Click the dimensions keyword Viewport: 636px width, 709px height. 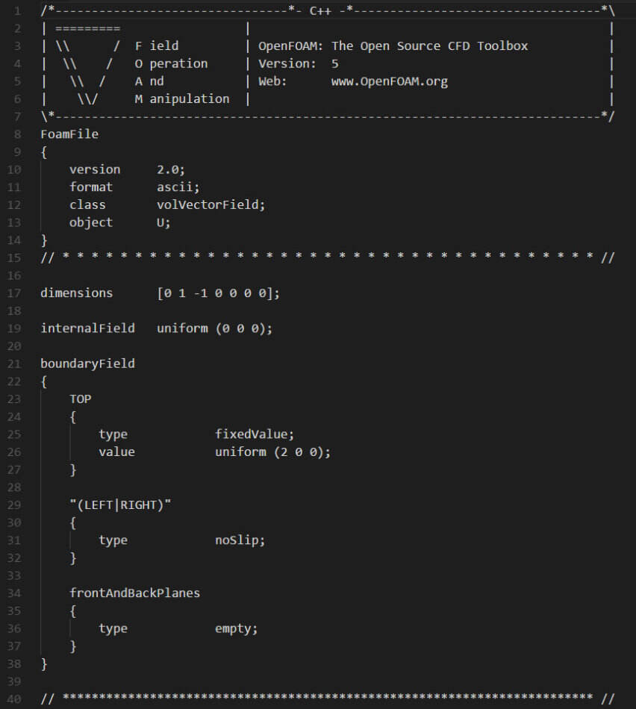click(76, 293)
